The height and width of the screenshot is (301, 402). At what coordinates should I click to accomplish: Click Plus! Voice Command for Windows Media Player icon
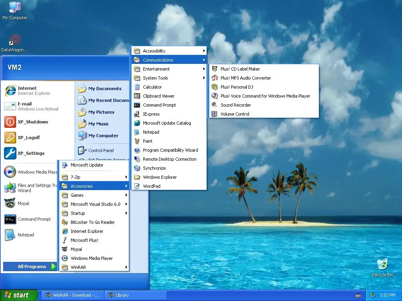[214, 96]
